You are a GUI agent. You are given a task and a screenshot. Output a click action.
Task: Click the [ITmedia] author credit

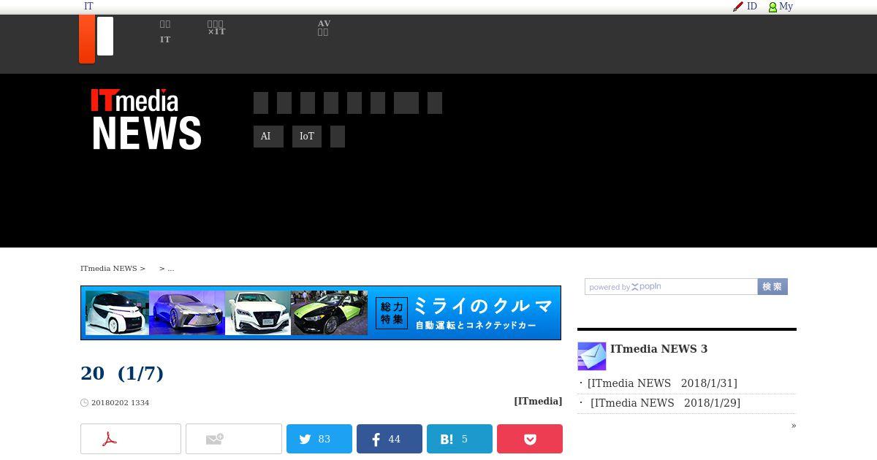[x=538, y=402]
